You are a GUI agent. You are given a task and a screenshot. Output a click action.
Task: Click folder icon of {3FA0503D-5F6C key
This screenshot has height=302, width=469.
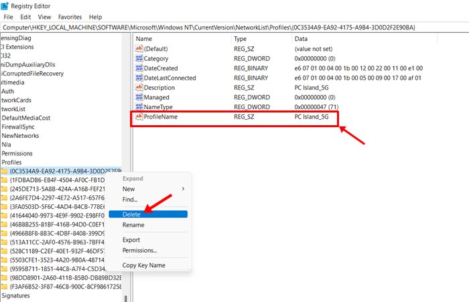(x=4, y=207)
